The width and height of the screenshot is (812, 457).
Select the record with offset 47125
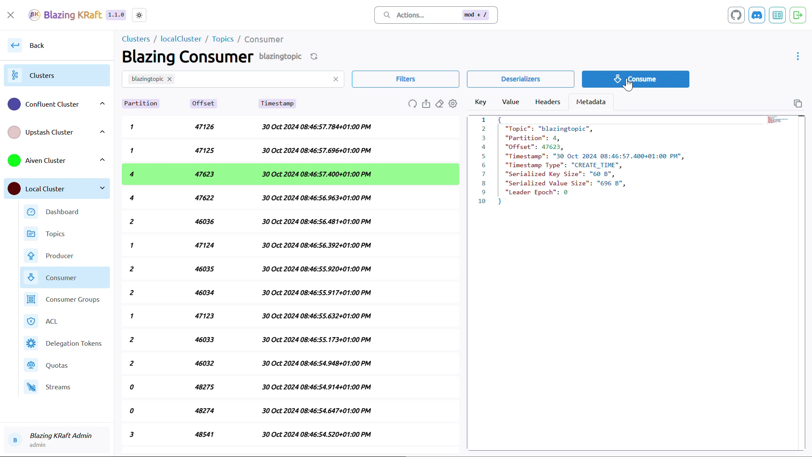point(290,151)
